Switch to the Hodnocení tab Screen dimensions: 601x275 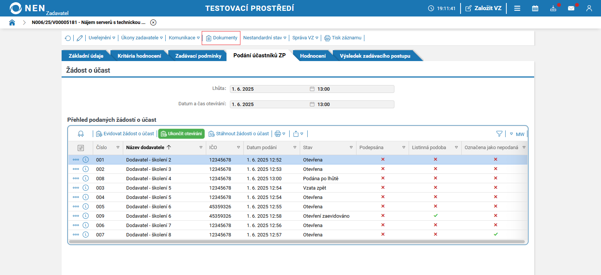313,56
